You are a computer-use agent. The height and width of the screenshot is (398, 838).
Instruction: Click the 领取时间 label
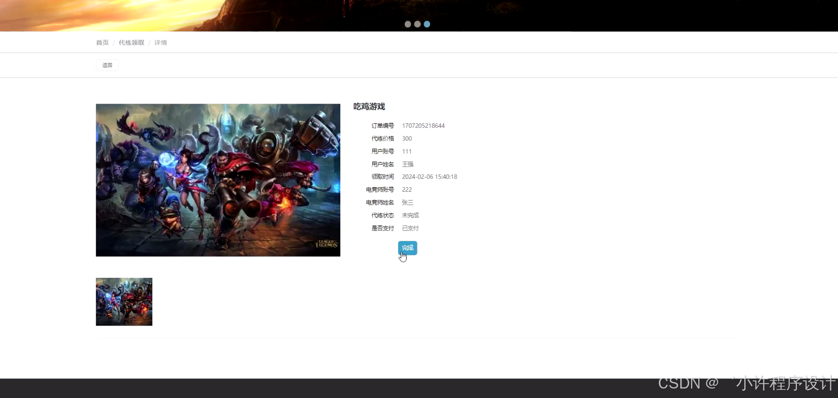[x=383, y=177]
